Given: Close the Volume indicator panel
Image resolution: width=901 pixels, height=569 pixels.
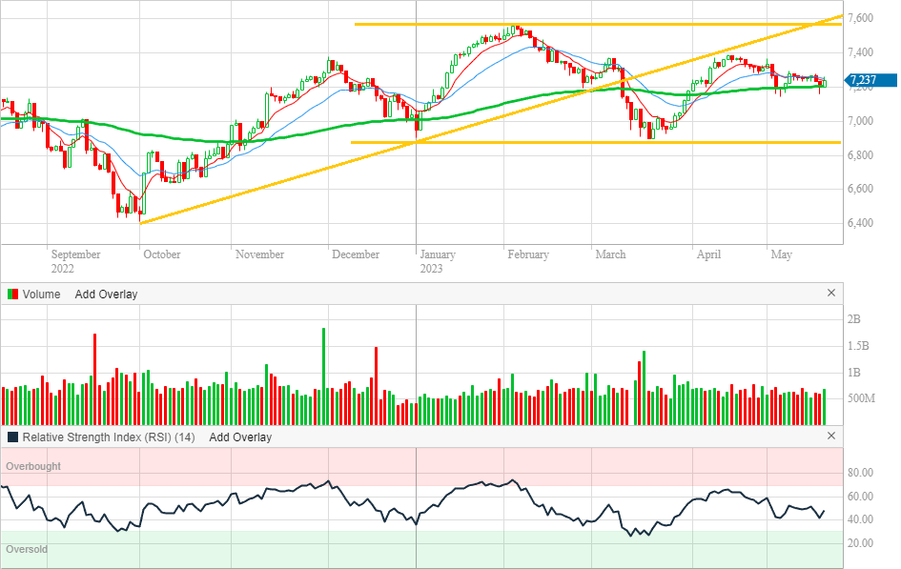Looking at the screenshot, I should [830, 294].
